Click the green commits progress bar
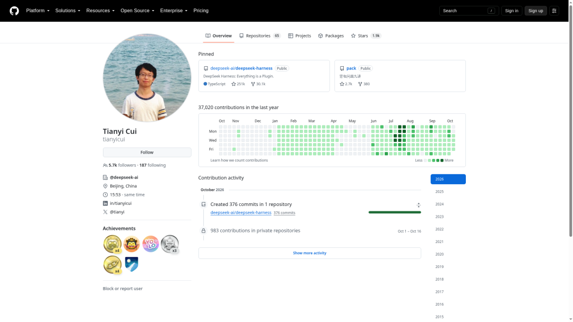The height and width of the screenshot is (322, 573). pyautogui.click(x=395, y=212)
